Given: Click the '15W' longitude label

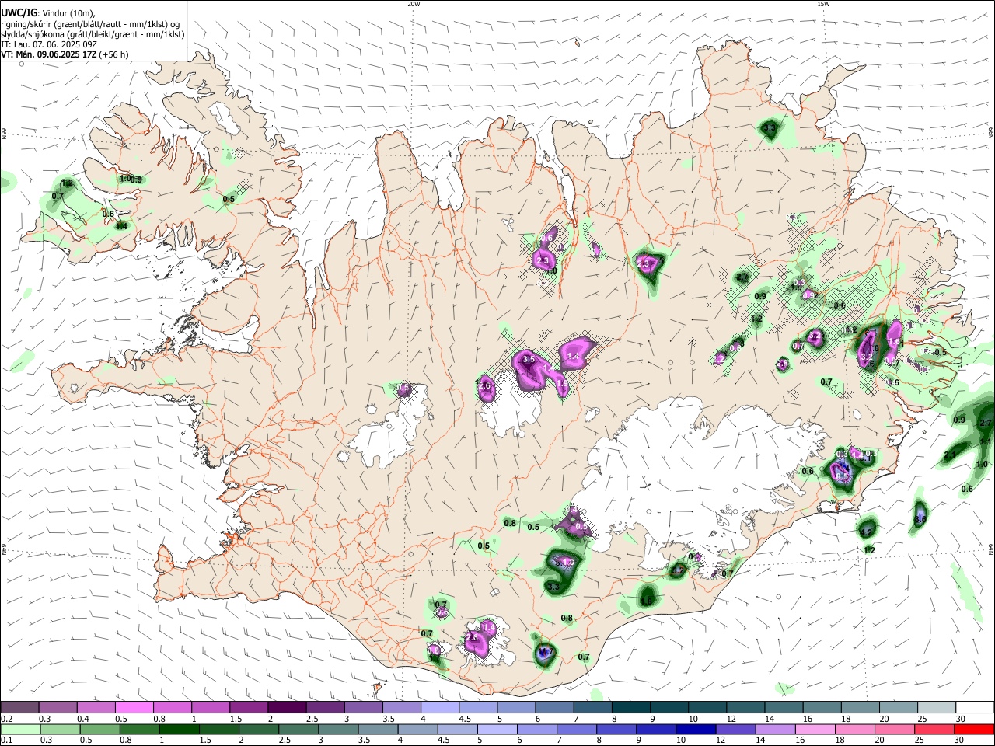Looking at the screenshot, I should [823, 4].
